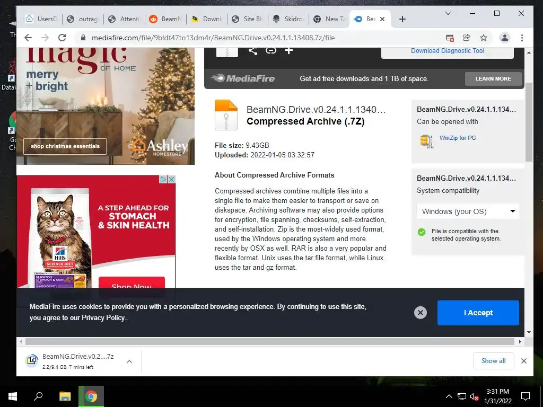Image resolution: width=543 pixels, height=407 pixels.
Task: Switch to the Attenti tab
Action: coord(125,19)
